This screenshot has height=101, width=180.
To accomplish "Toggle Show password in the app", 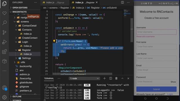I will [173, 82].
